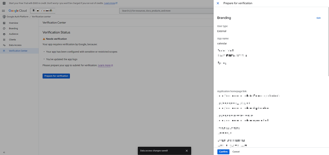Open Learn more link about verification
The image size is (329, 155).
tap(105, 65)
